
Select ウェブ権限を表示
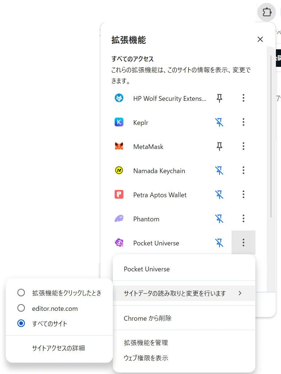click(184, 358)
